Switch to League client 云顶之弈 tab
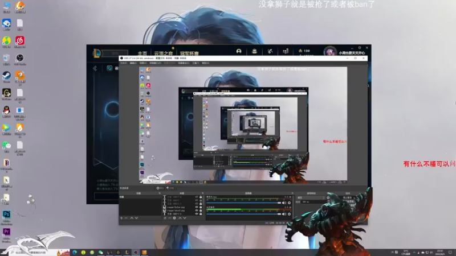This screenshot has width=456, height=256. click(163, 53)
